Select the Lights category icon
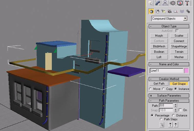This screenshot has width=194, height=131. (163, 11)
